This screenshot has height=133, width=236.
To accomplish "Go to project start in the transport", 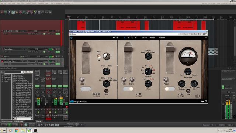I will 2,125.
